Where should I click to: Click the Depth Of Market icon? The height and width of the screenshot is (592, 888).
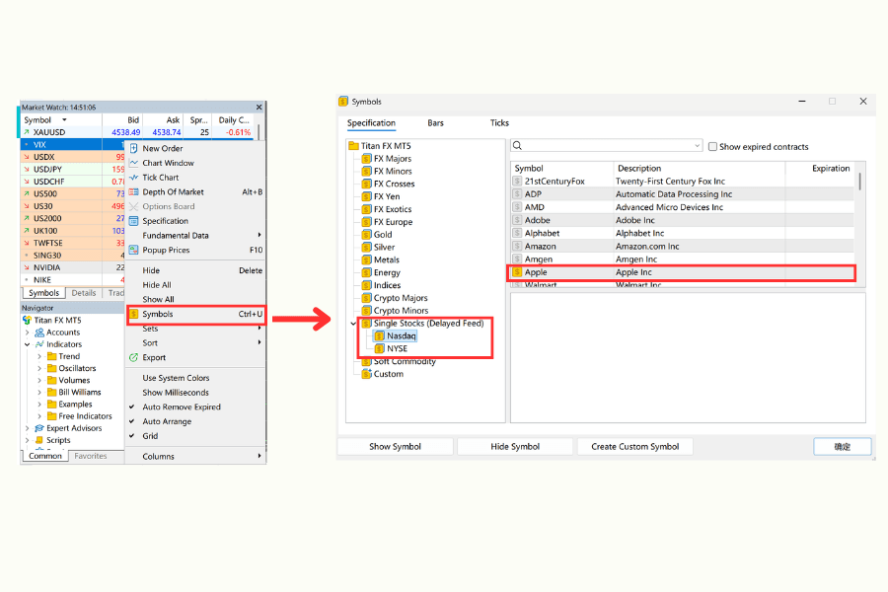133,192
